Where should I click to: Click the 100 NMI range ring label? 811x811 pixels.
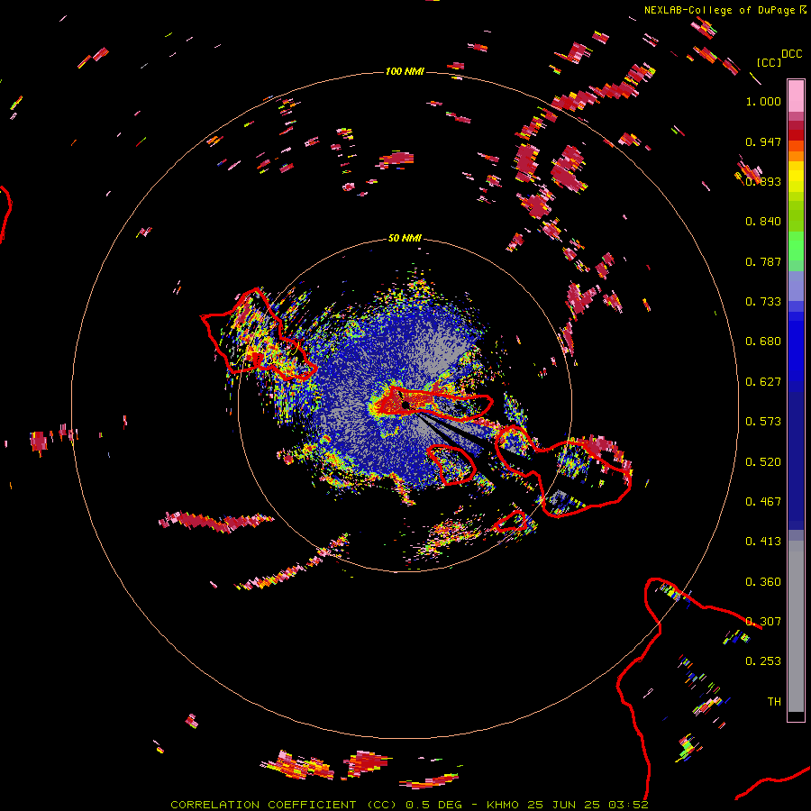[405, 71]
